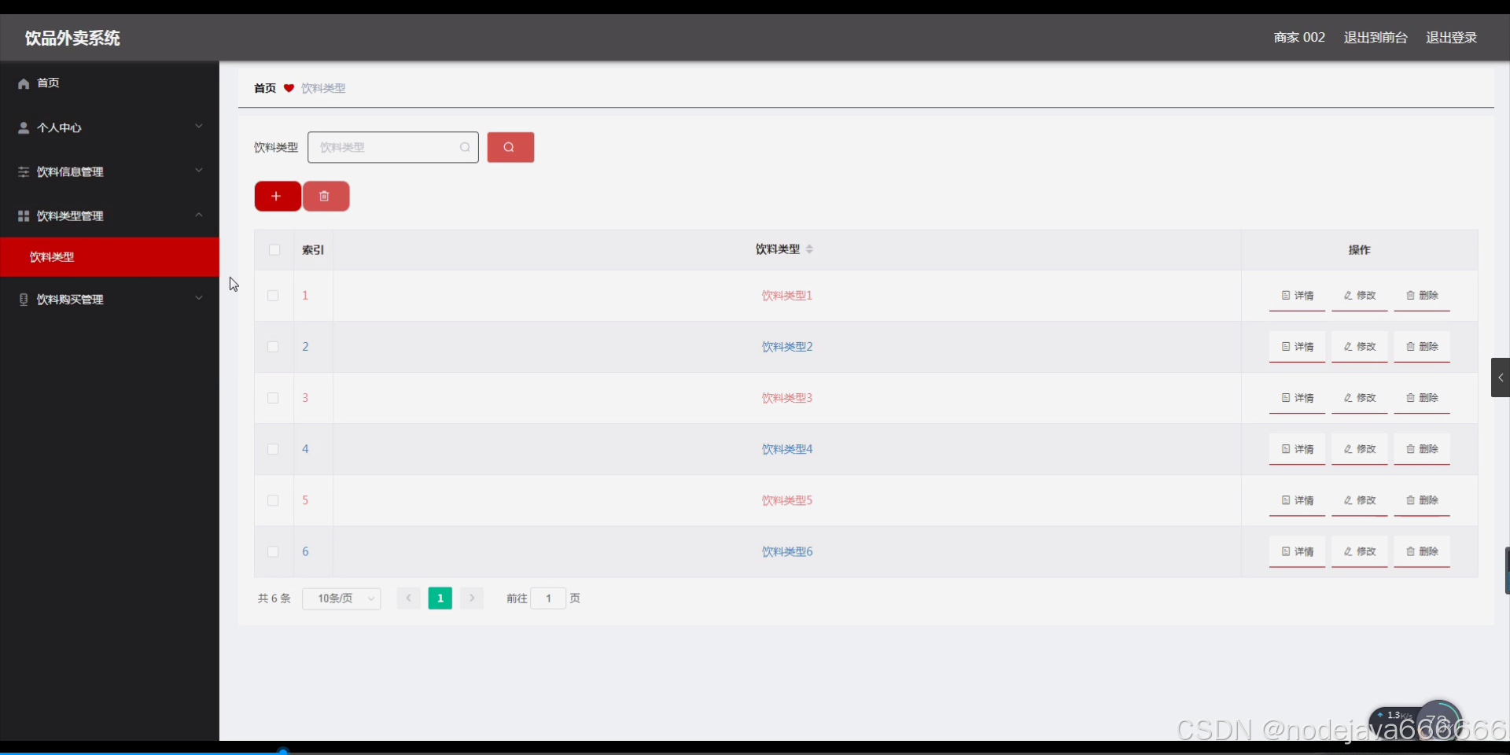
Task: Open 详情 for 饮料类型4
Action: click(1297, 449)
